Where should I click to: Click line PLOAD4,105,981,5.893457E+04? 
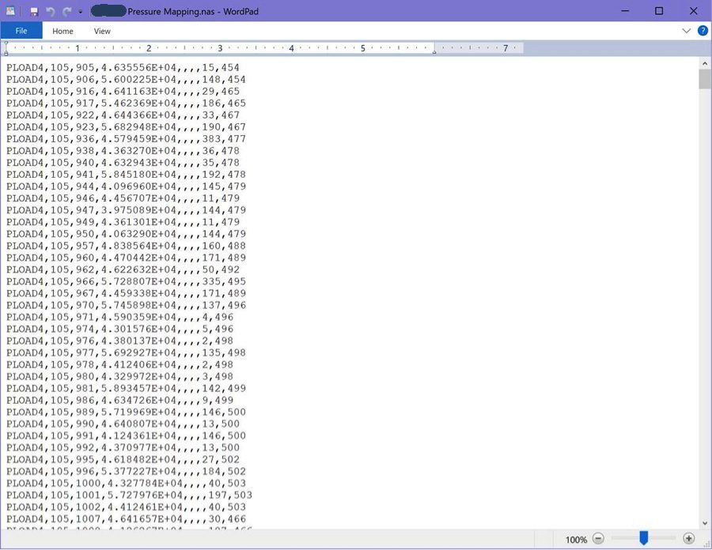[x=126, y=388]
